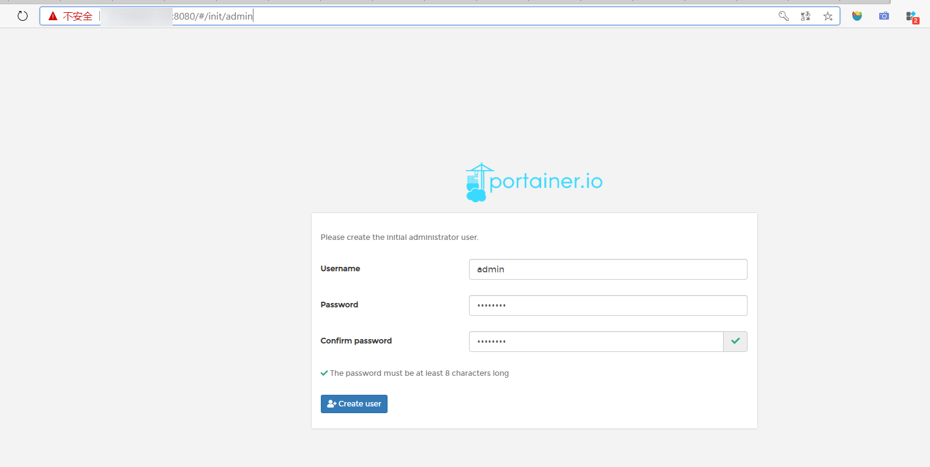Click the blue camera screenshot extension
Image resolution: width=930 pixels, height=467 pixels.
pos(884,16)
